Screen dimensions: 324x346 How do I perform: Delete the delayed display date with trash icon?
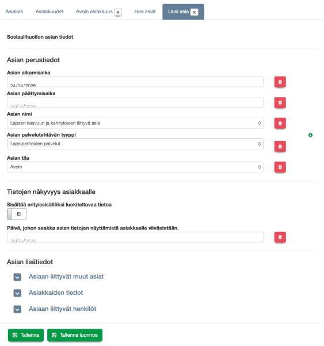tap(280, 237)
